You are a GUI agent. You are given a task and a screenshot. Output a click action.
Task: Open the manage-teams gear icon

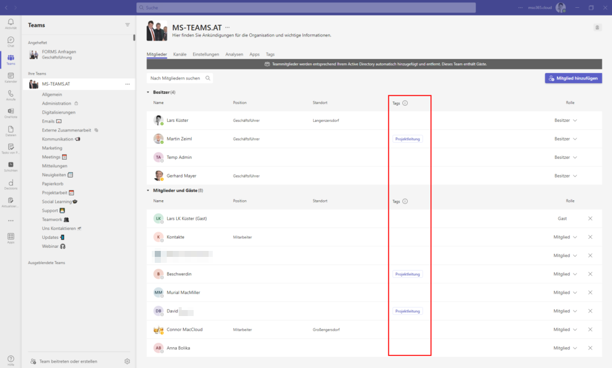point(127,361)
